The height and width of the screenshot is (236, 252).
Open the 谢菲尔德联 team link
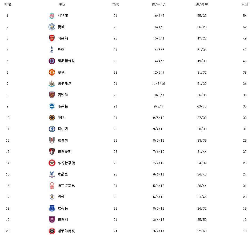66,231
